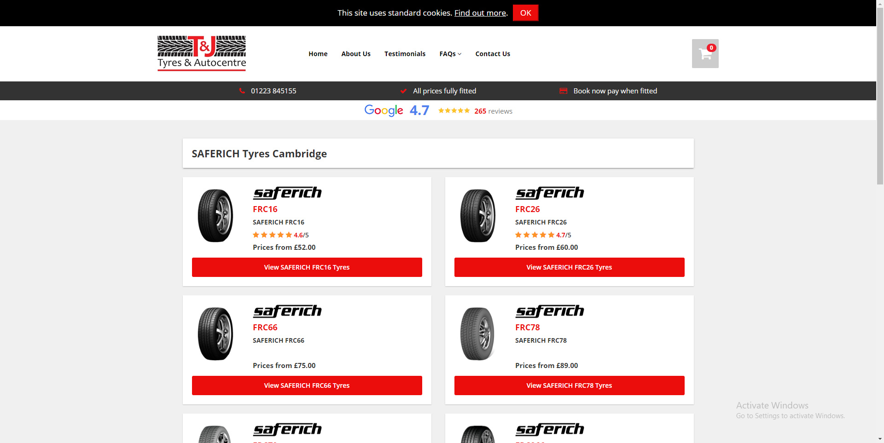Open the FRC66 tyre image
This screenshot has width=884, height=443.
pyautogui.click(x=215, y=334)
